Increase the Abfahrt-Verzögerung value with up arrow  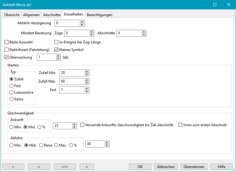[x=82, y=22]
